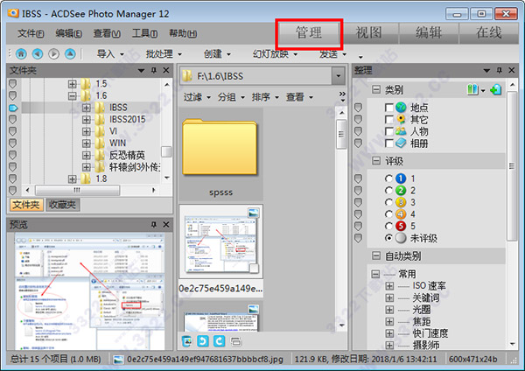
Task: Open the path F:\1.6\IBSS combo dropdown arrow
Action: pyautogui.click(x=338, y=76)
